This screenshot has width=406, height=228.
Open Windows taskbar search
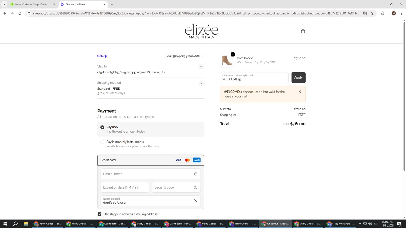click(x=15, y=224)
